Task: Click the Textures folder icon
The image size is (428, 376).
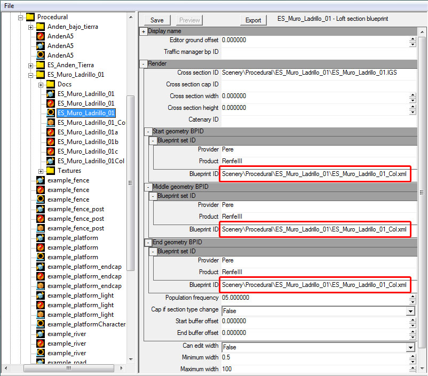Action: click(x=51, y=171)
